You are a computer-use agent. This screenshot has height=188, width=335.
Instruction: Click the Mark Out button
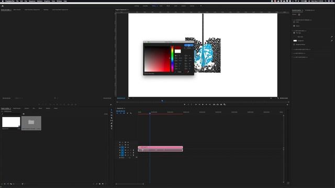coord(192,104)
